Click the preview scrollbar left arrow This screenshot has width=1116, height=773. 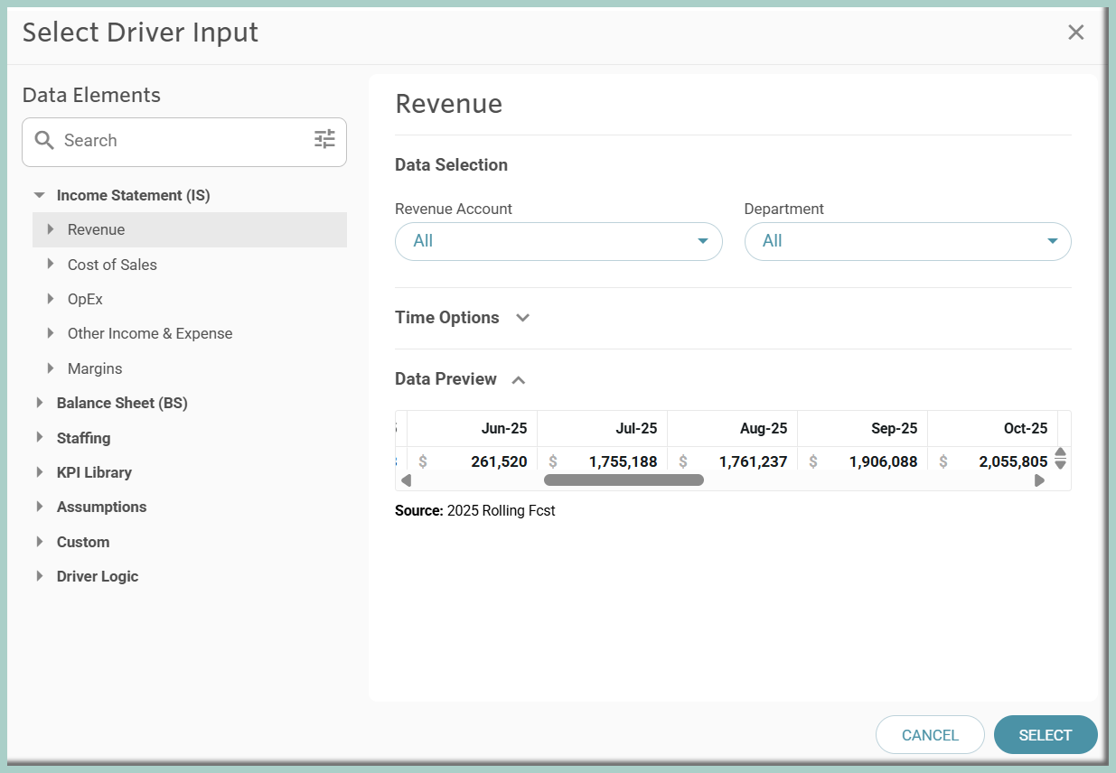tap(406, 480)
